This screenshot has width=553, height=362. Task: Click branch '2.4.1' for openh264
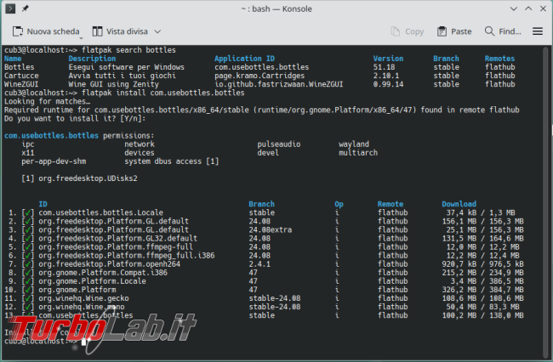259,264
